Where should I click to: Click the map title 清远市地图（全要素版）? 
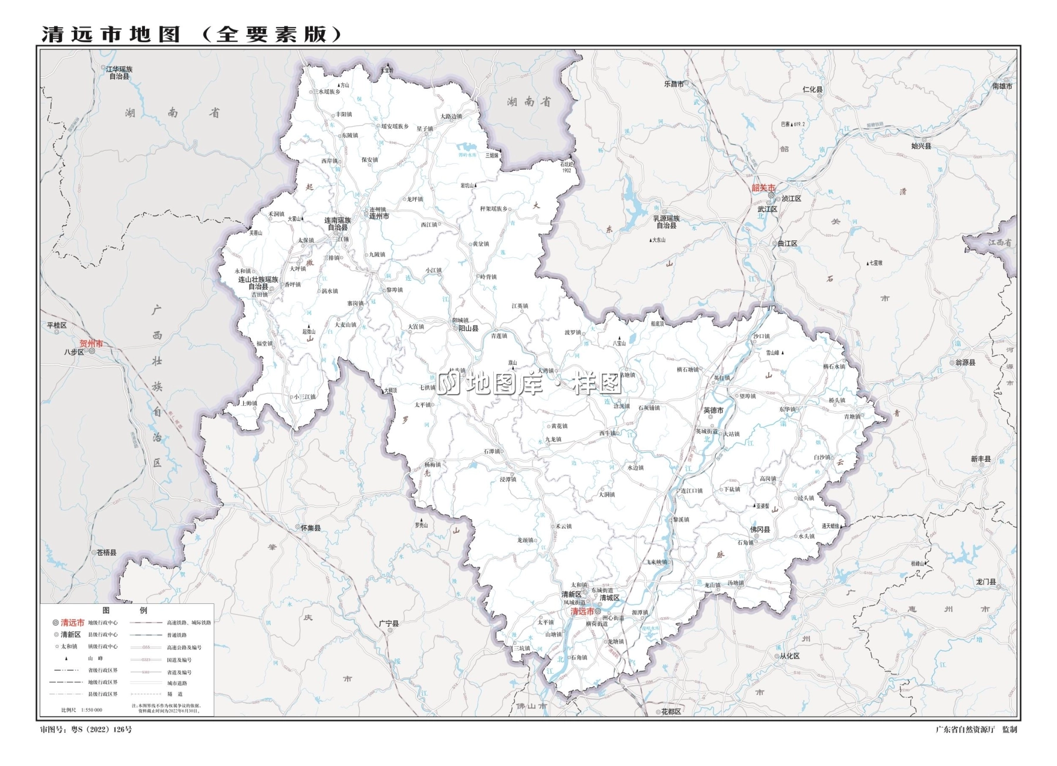point(192,34)
